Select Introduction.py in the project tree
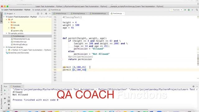199x112 pixels. 19,42
